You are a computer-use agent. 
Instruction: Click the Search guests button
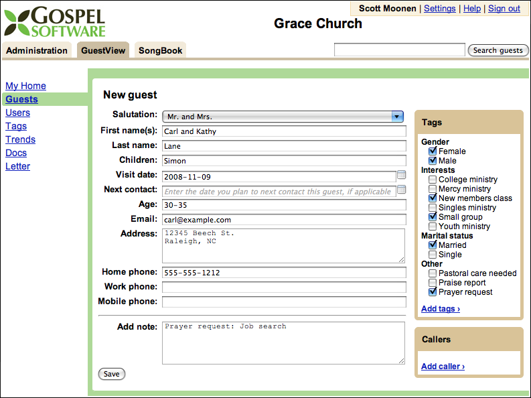coord(498,50)
